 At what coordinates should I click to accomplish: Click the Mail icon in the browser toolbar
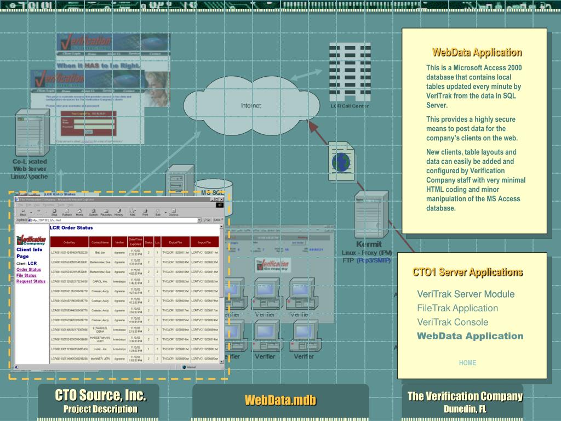(133, 213)
